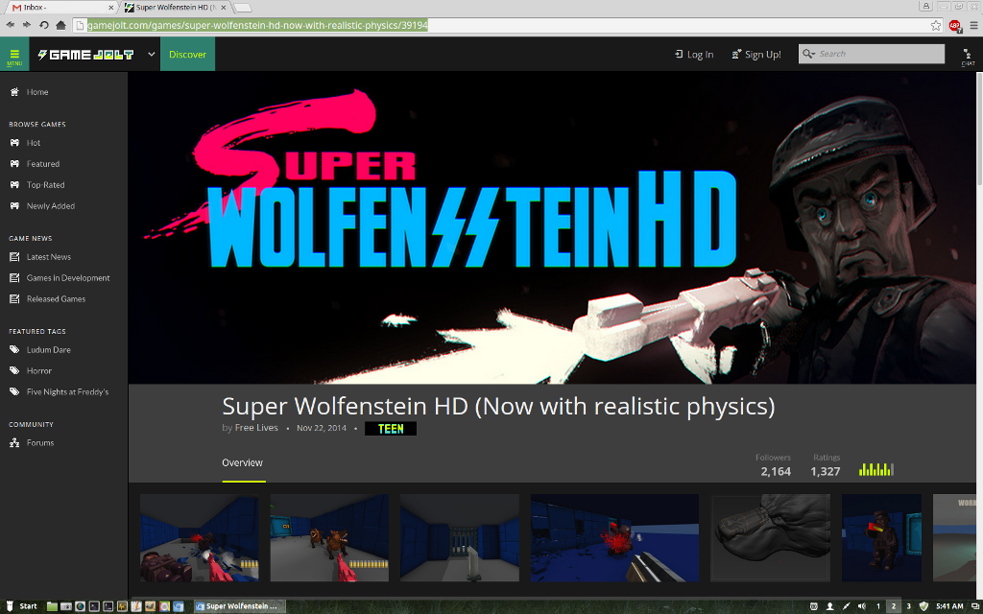Click the Sign Up! link
The width and height of the screenshot is (983, 614).
pos(756,55)
